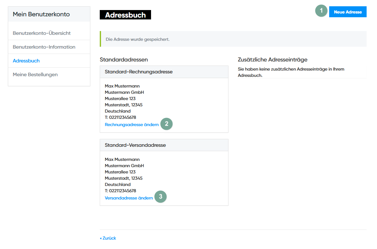Screen dimensions: 377x249
Task: Go back via the « Zurück link
Action: click(108, 238)
